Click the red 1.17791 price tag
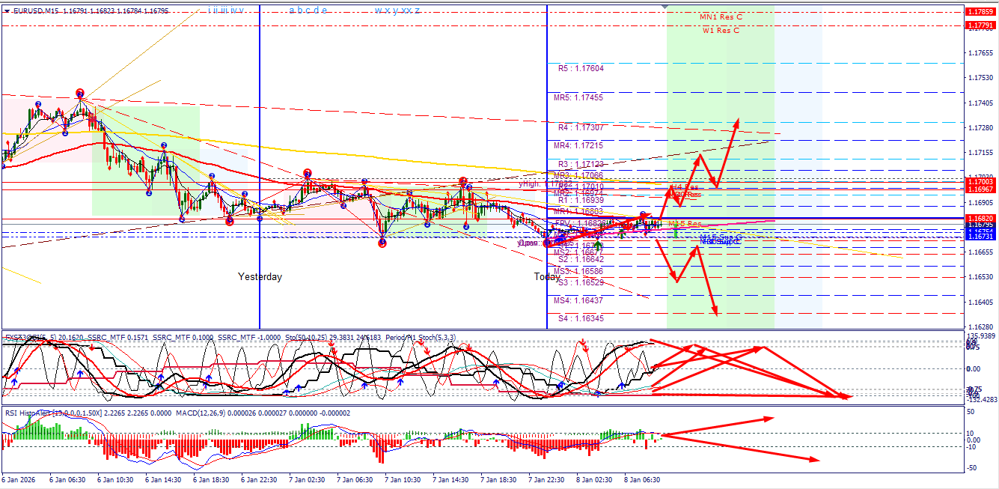The height and width of the screenshot is (489, 999). [980, 25]
